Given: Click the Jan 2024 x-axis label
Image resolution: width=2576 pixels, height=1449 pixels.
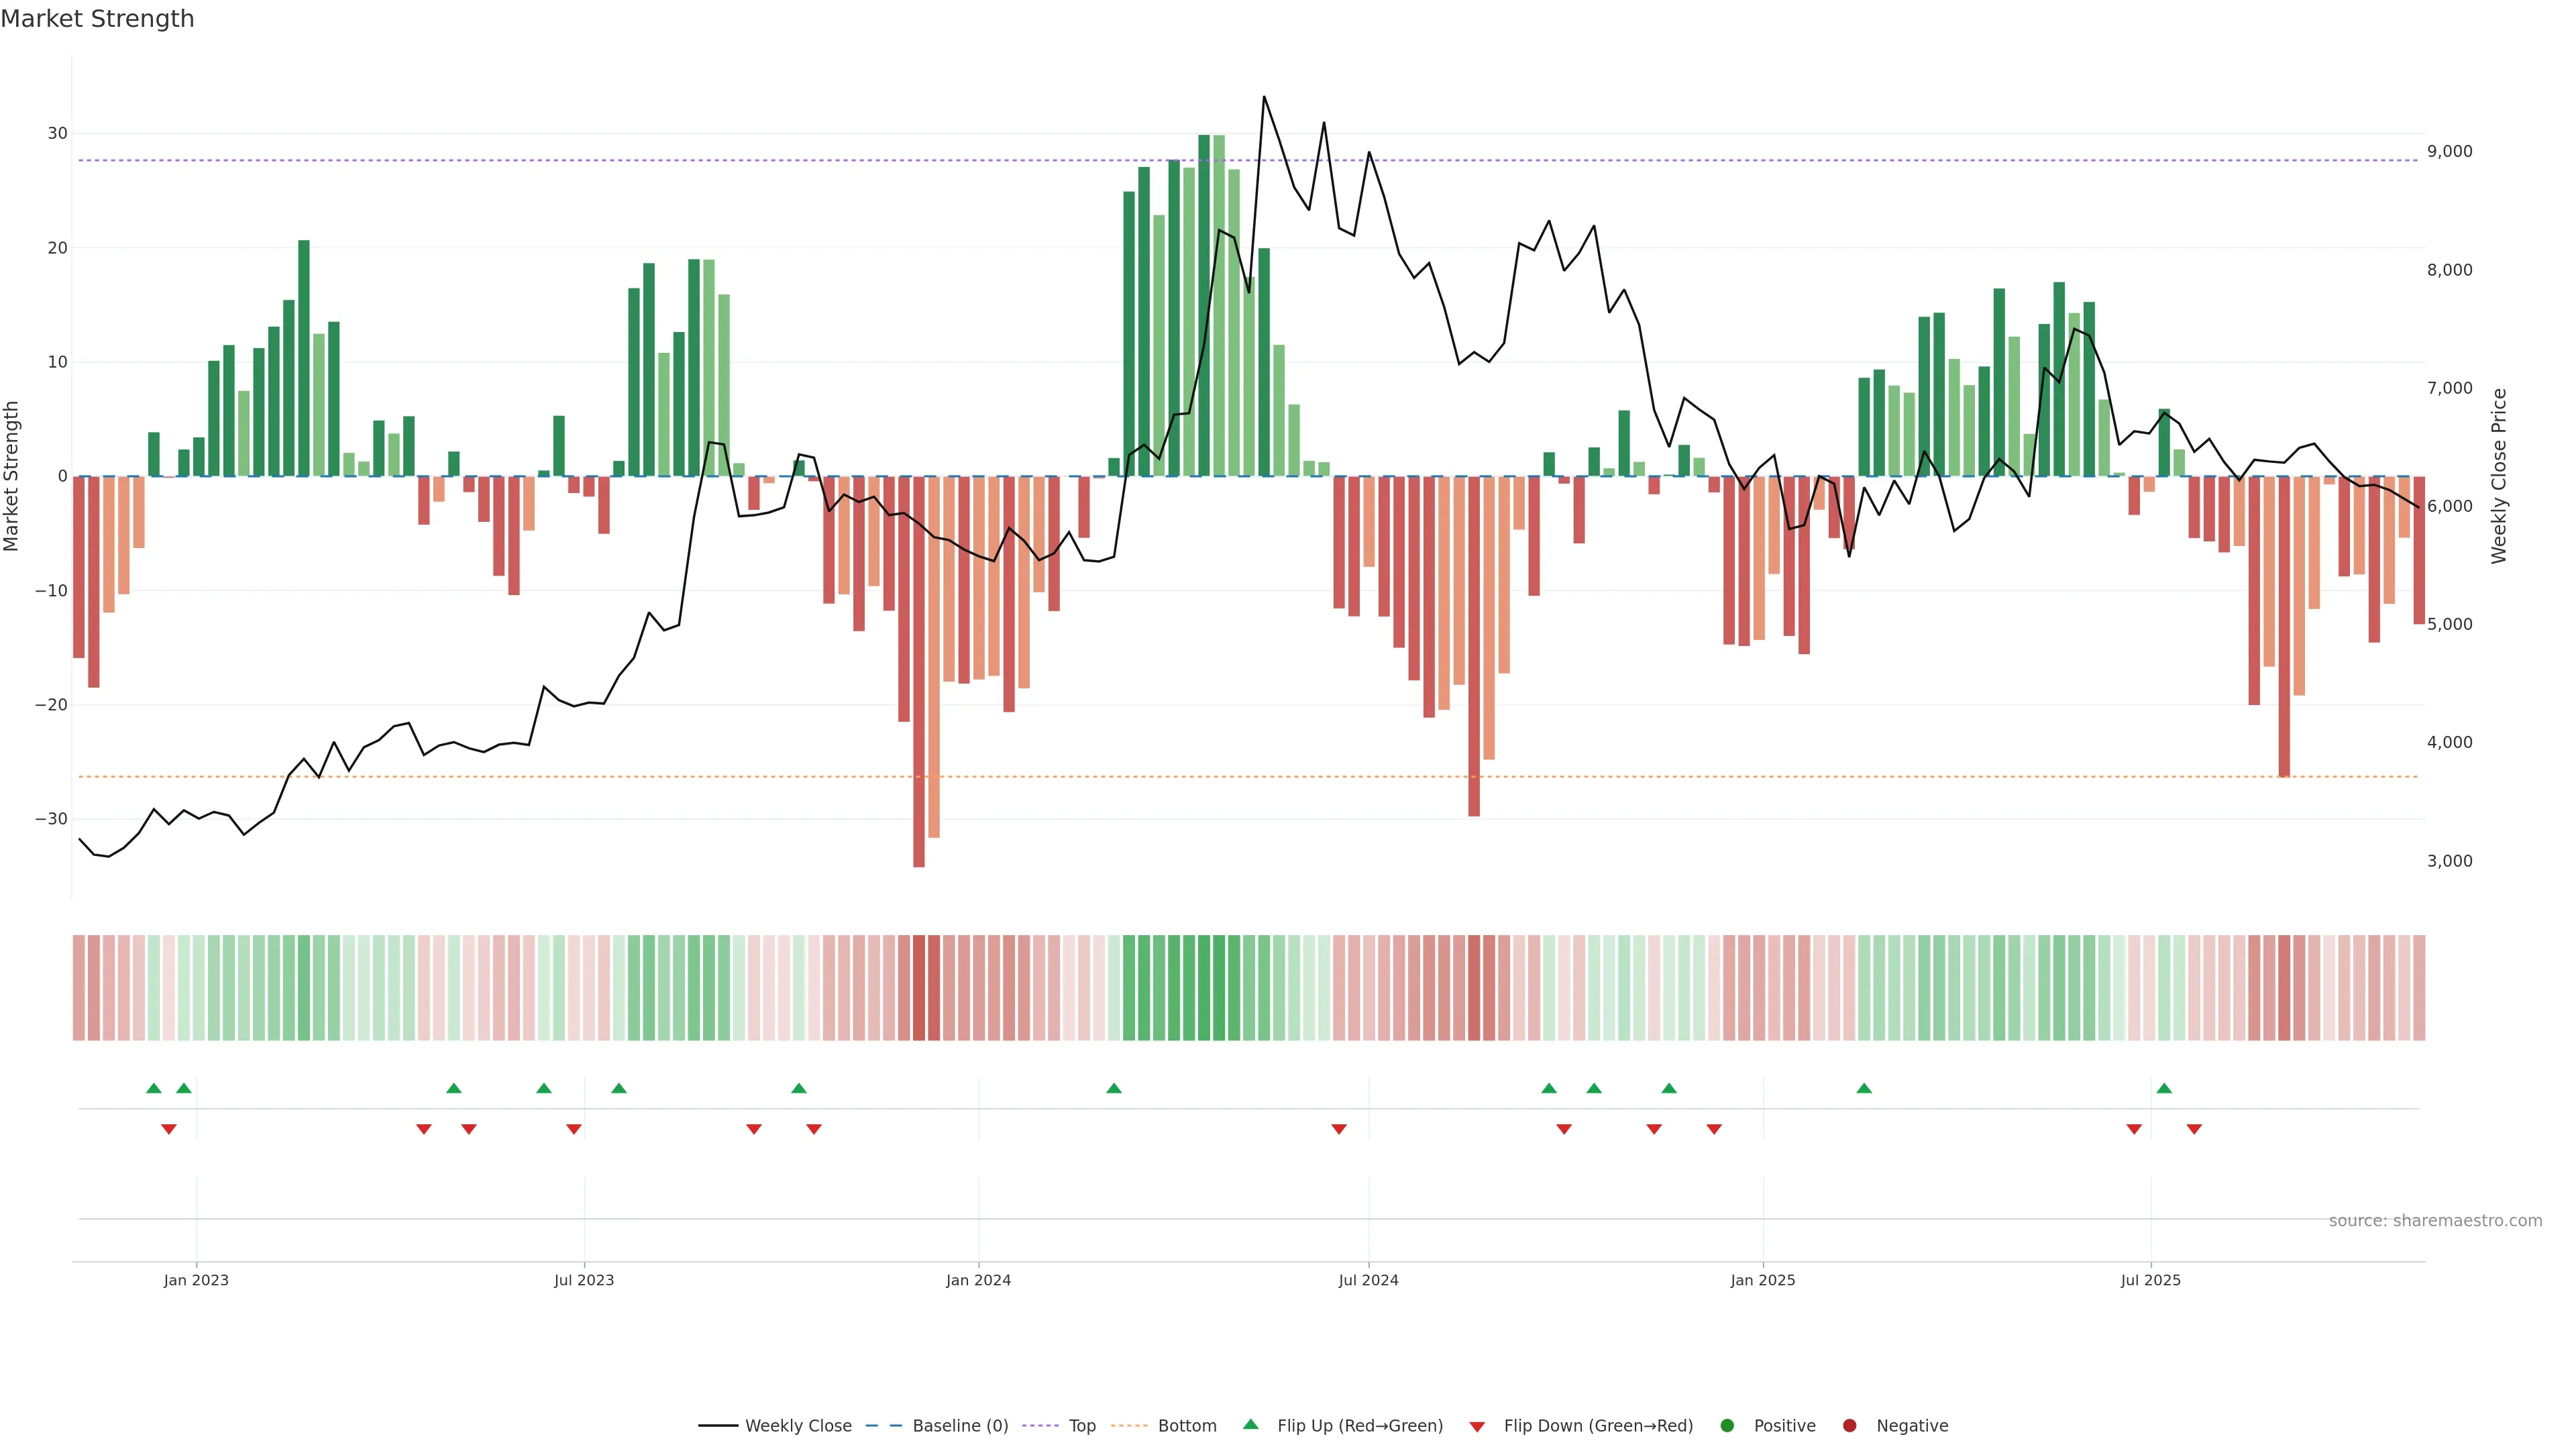Looking at the screenshot, I should point(978,1280).
